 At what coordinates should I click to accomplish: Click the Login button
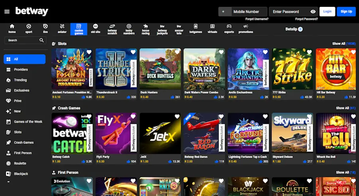point(327,12)
